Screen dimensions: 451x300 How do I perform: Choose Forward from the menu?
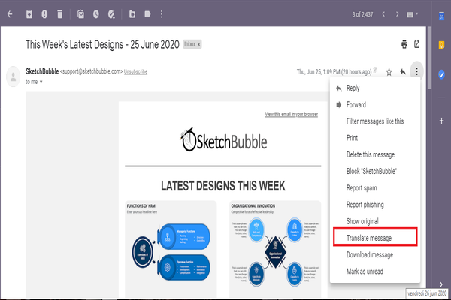tap(375, 105)
